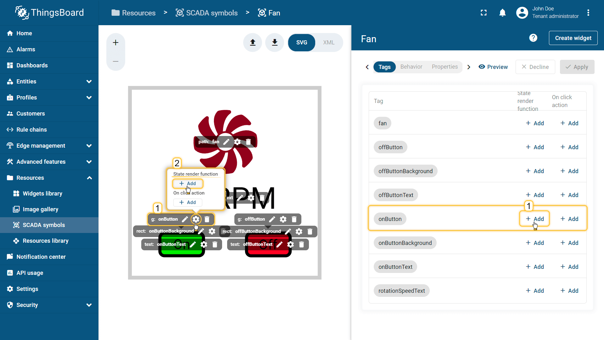
Task: Expand the Entities menu
Action: pos(89,82)
